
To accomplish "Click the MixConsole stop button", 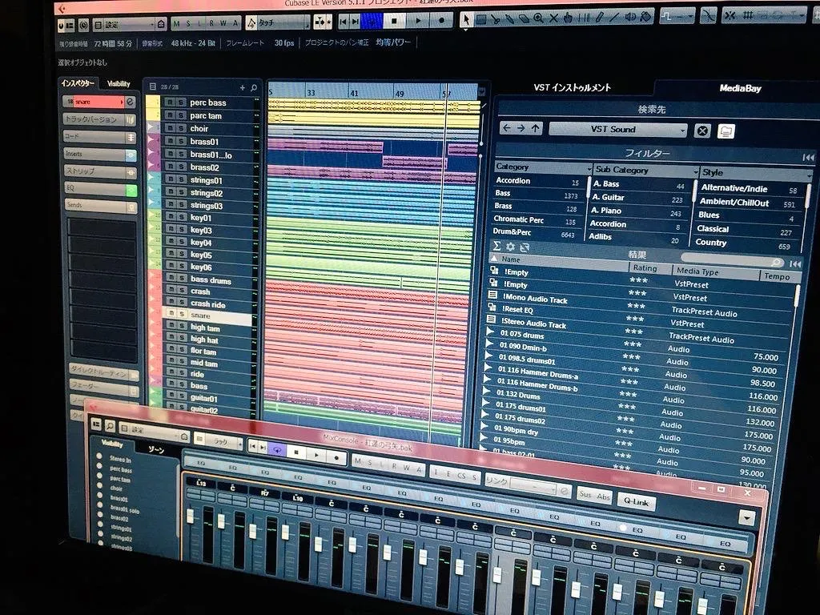I will point(295,452).
